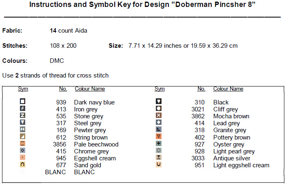Click the Dark navy blue symbol swatch
Image resolution: width=286 pixels, height=184 pixels.
(x=23, y=102)
